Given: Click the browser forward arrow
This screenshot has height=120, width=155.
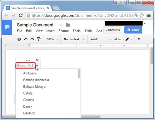Looking at the screenshot, I should [x=13, y=16].
